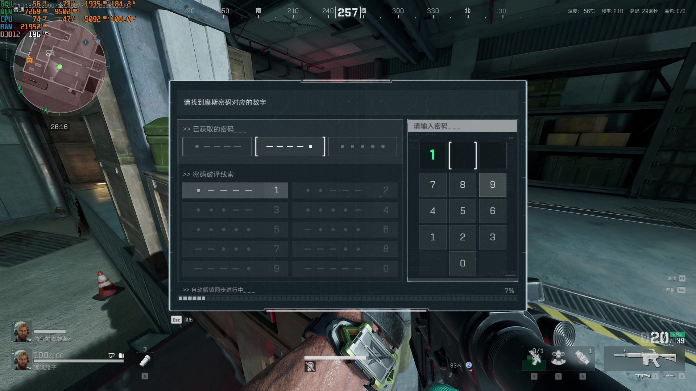Click the grenade item slot icon

[x=145, y=361]
